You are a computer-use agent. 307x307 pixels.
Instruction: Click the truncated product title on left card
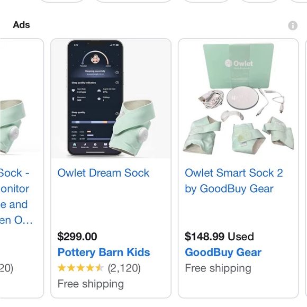(x=16, y=196)
